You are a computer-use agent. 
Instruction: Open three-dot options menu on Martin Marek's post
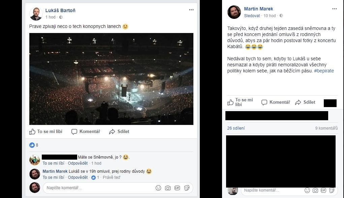[334, 9]
